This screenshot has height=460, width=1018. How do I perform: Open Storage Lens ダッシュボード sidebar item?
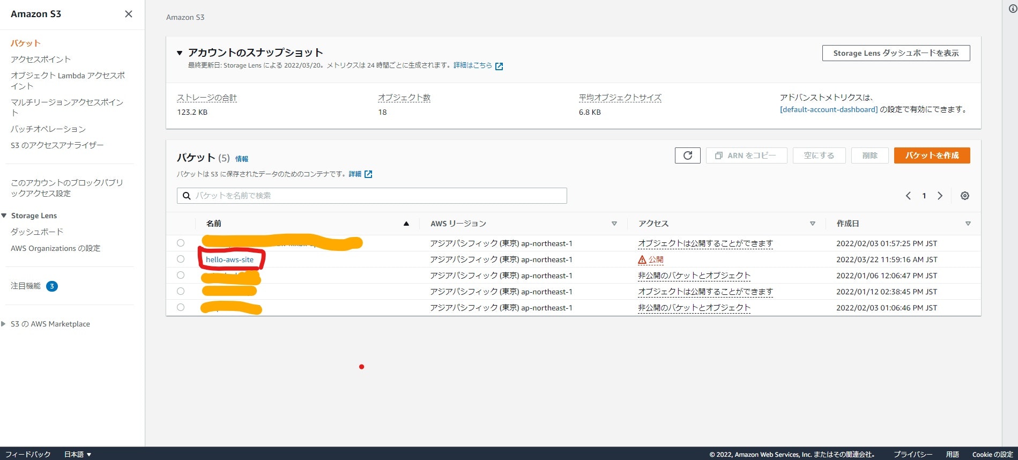point(37,232)
